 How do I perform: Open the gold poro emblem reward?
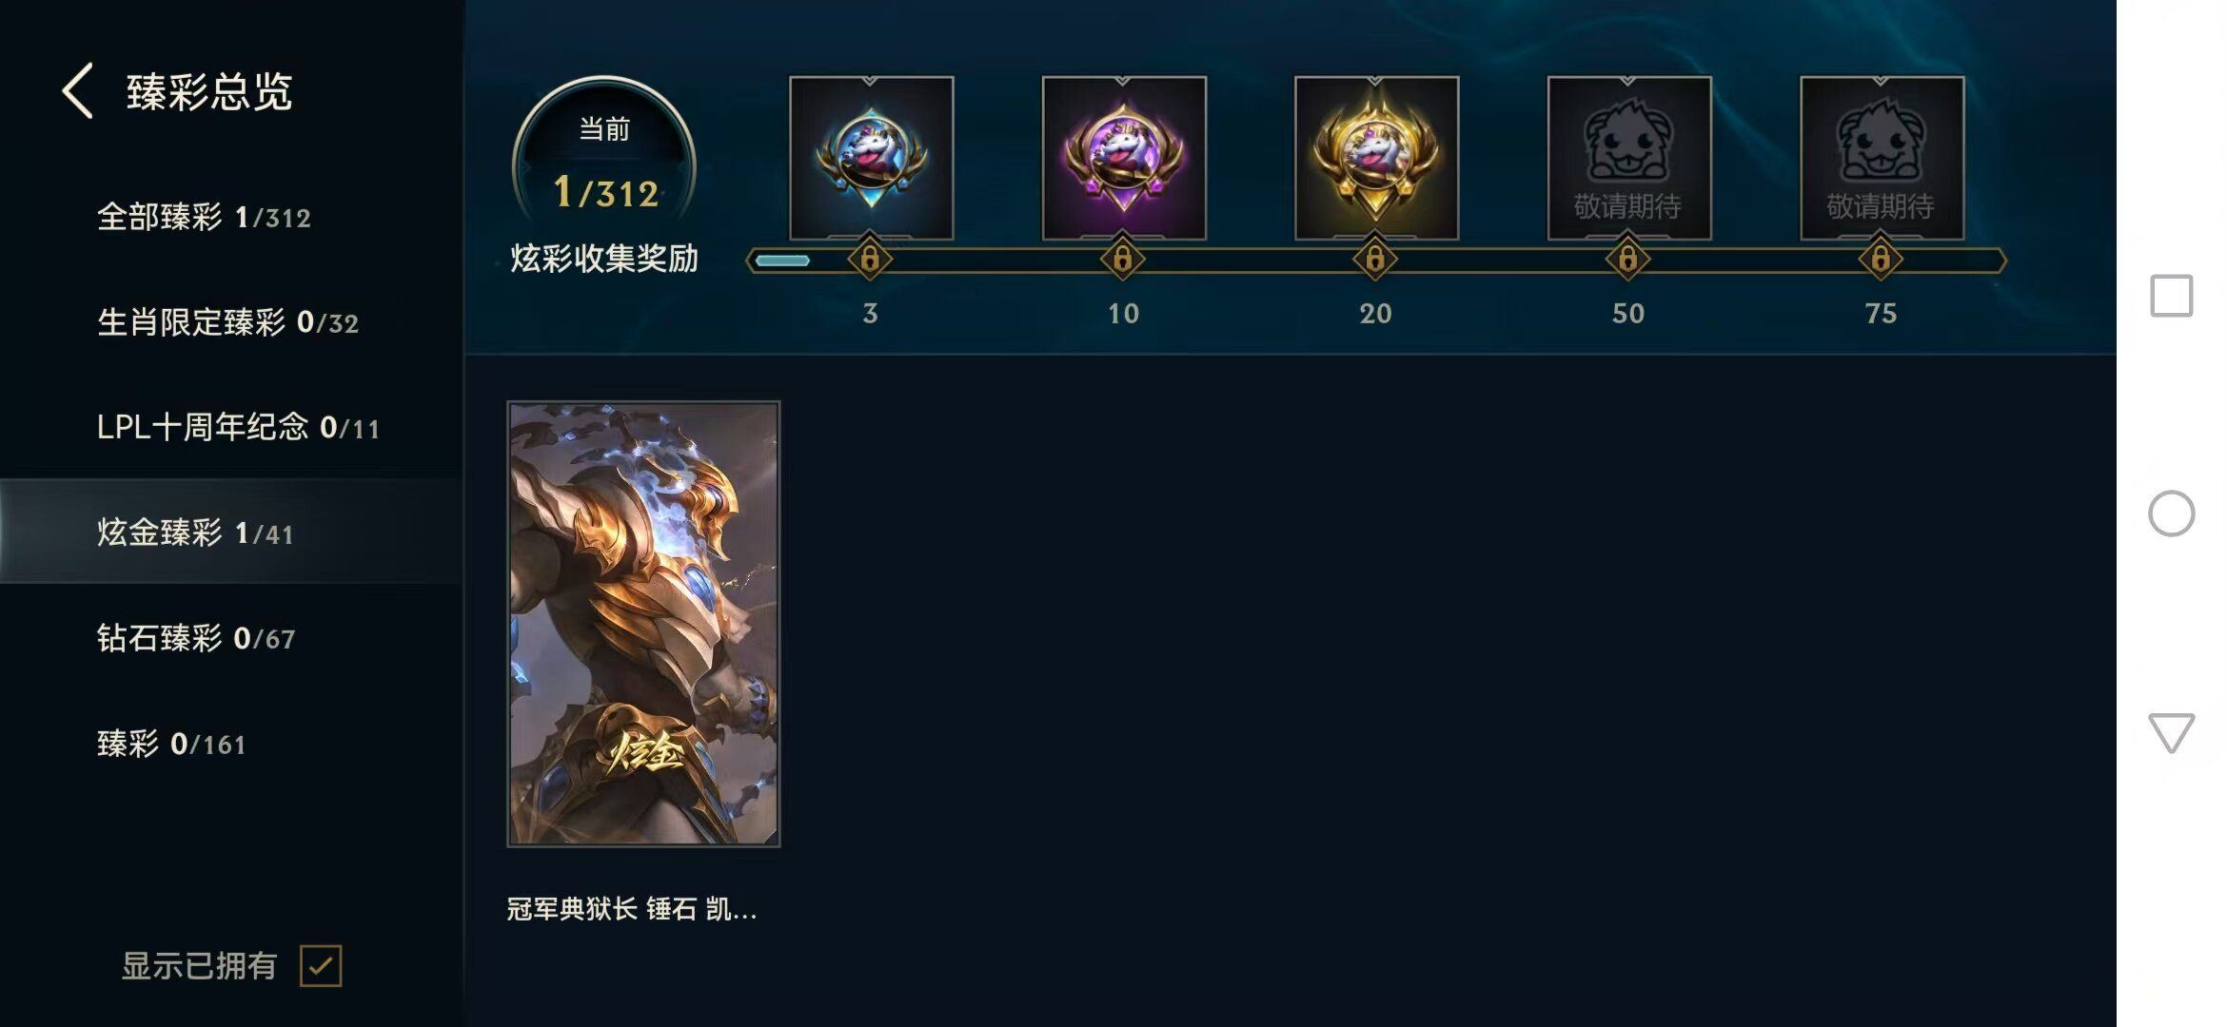coord(1376,158)
